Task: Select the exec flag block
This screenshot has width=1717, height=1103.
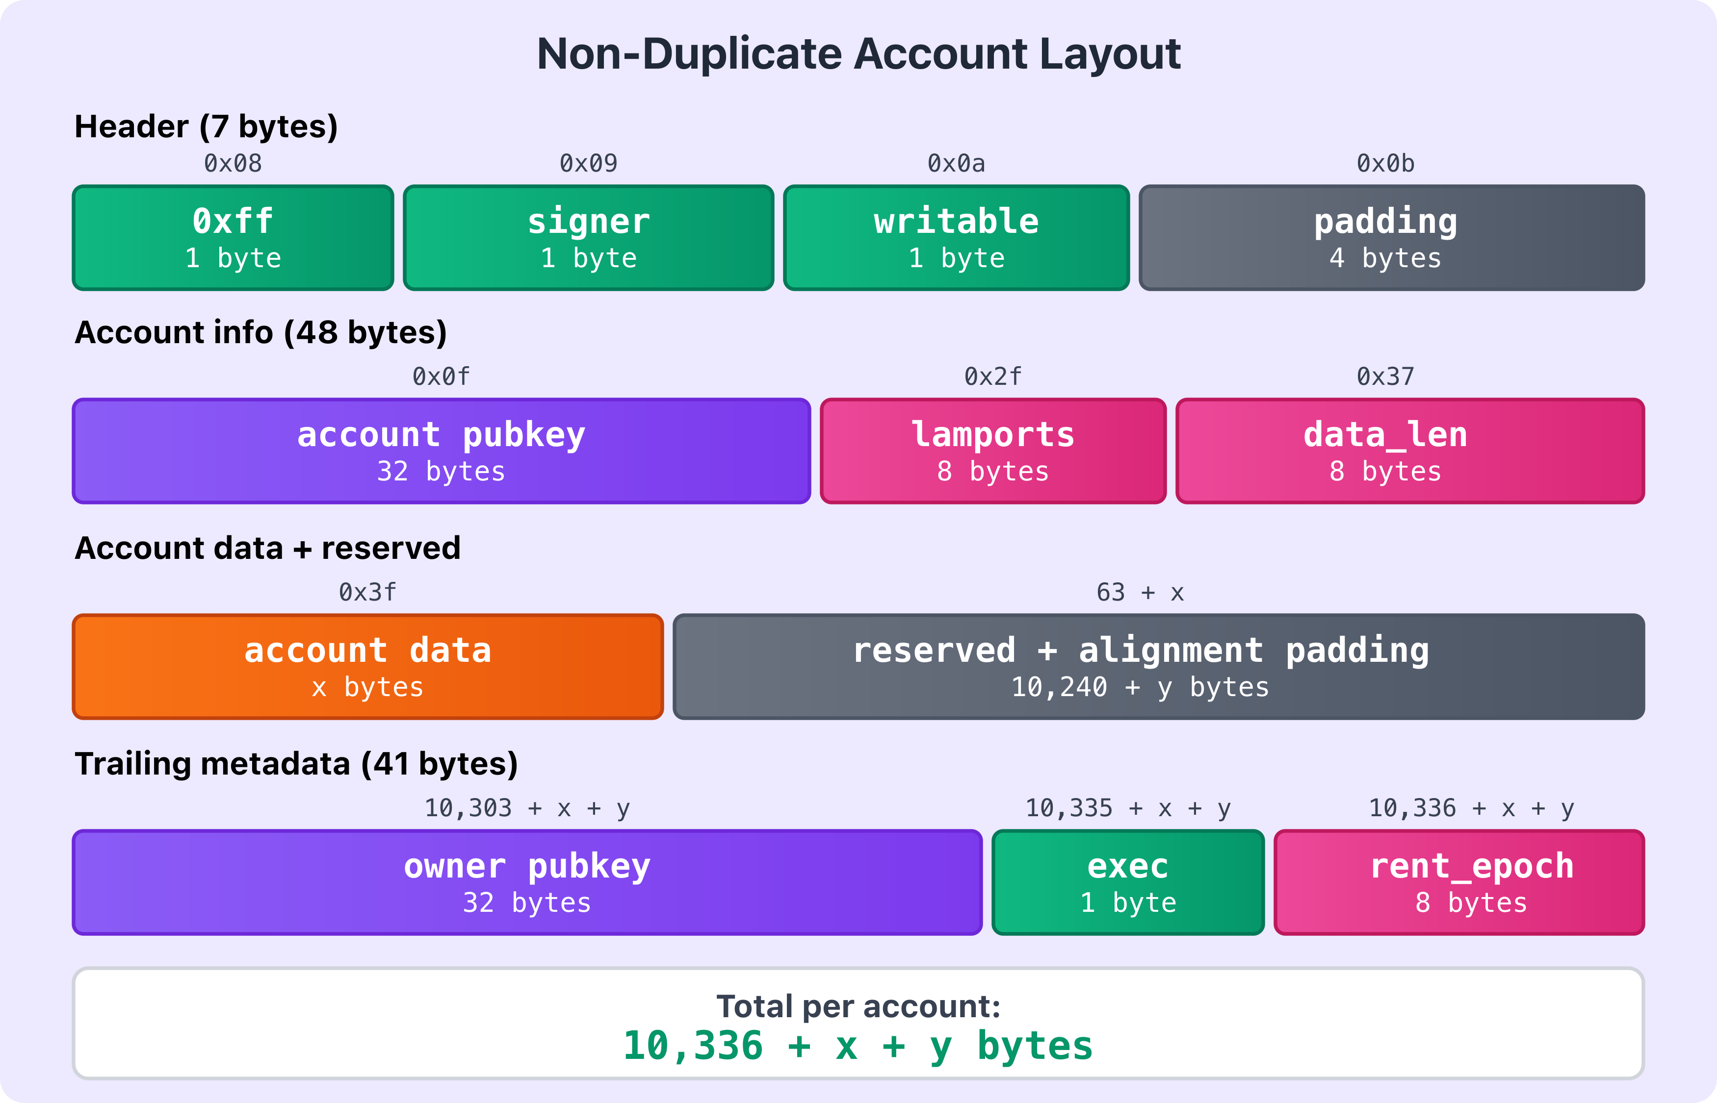Action: [x=1126, y=882]
